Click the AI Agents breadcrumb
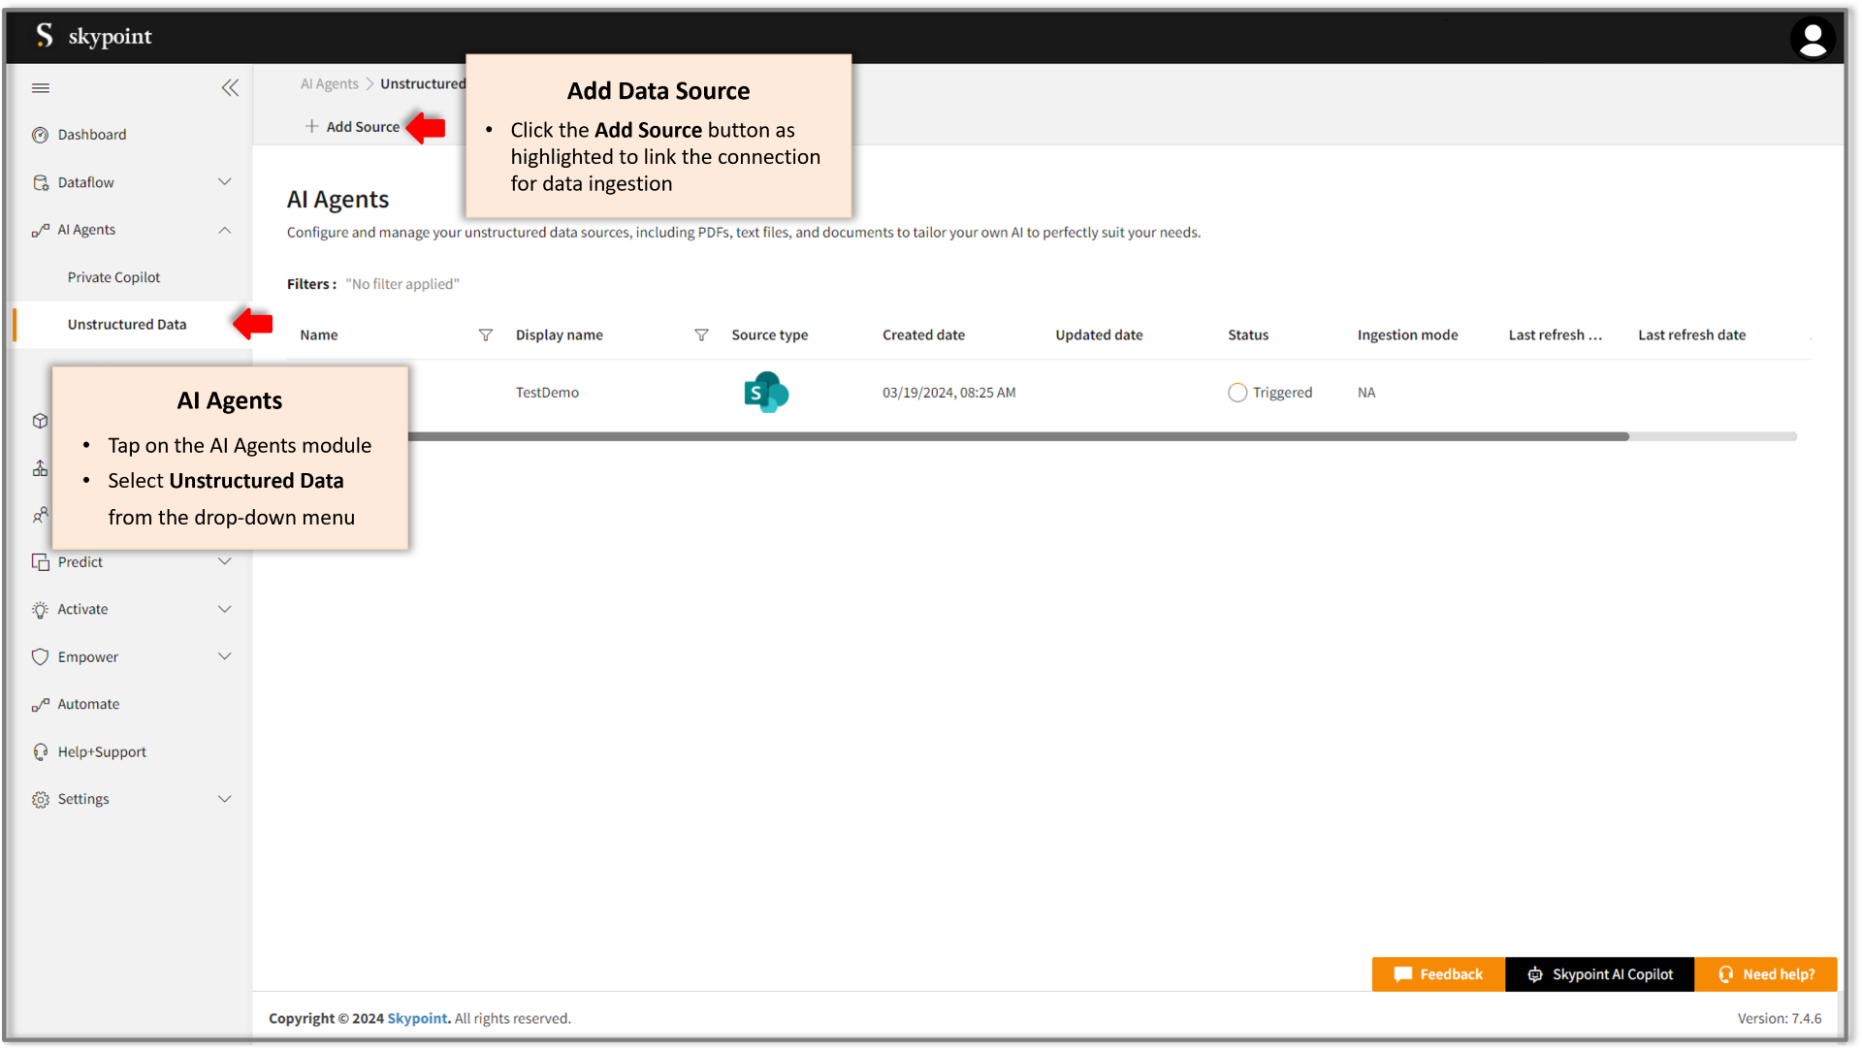The width and height of the screenshot is (1862, 1050). [329, 83]
